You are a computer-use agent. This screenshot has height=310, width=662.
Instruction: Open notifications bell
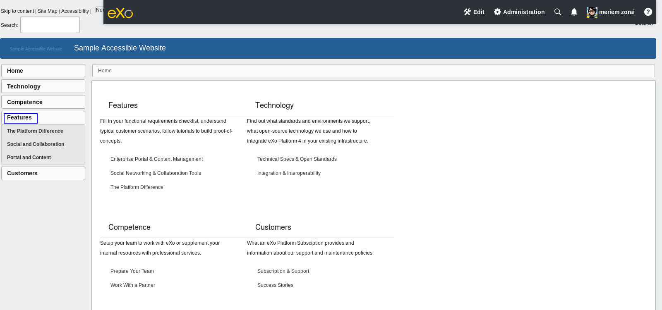[574, 12]
